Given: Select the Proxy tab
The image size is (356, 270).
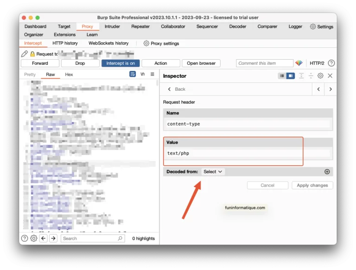Looking at the screenshot, I should click(88, 26).
